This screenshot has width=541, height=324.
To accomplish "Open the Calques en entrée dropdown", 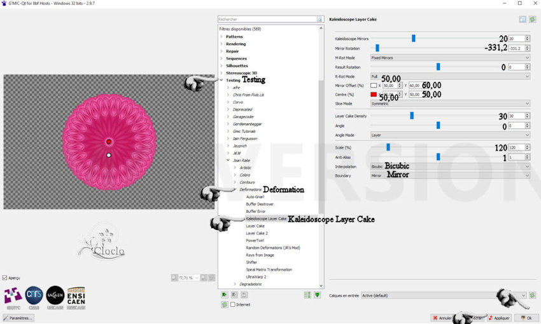I will point(444,295).
